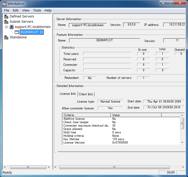Select Subnet Servers in the tree

[x=21, y=22]
